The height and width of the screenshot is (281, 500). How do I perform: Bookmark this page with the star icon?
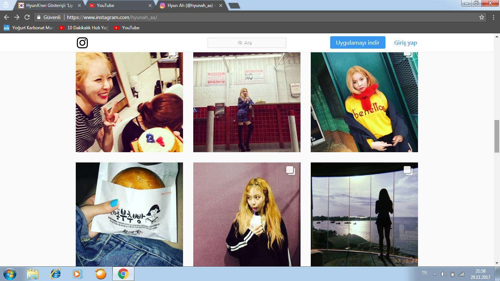pos(482,17)
